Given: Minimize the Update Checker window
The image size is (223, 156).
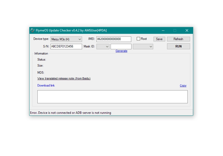Looking at the screenshot, I should [163, 30].
